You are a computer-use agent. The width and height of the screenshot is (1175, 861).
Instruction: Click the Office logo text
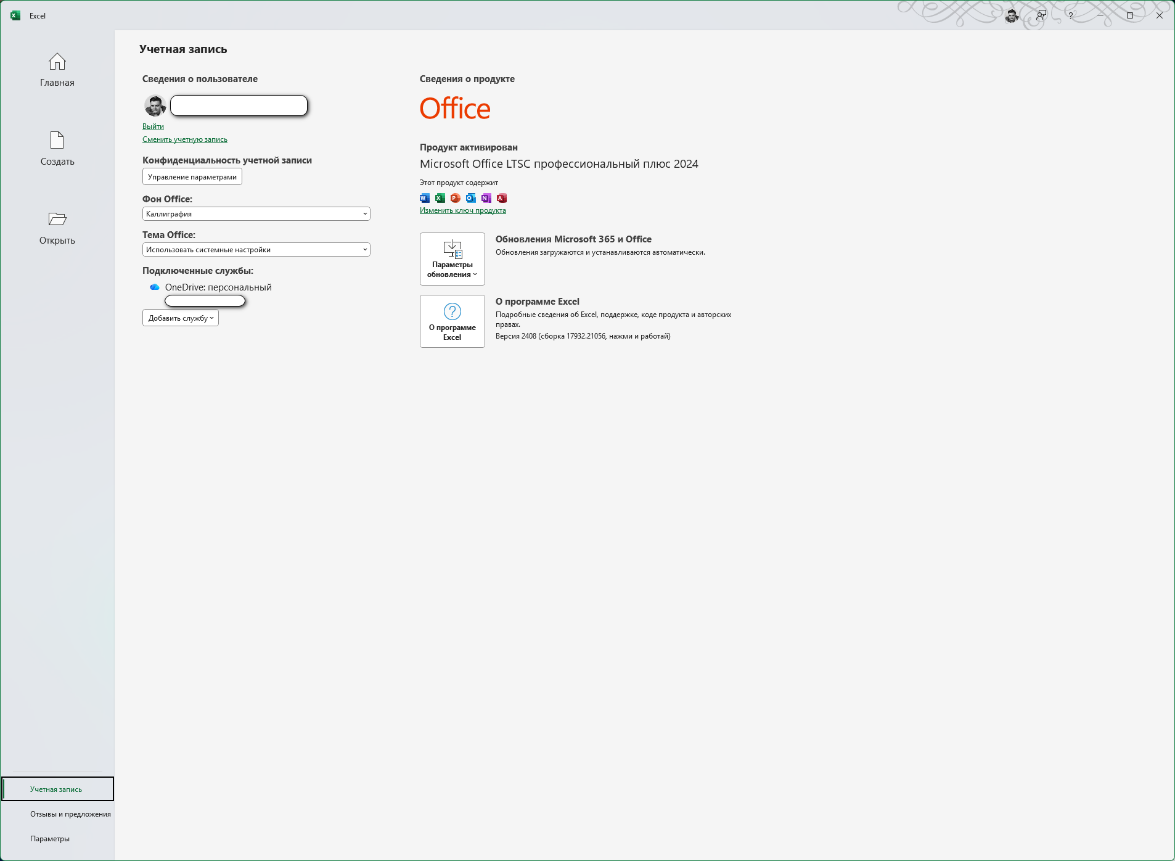pyautogui.click(x=455, y=109)
